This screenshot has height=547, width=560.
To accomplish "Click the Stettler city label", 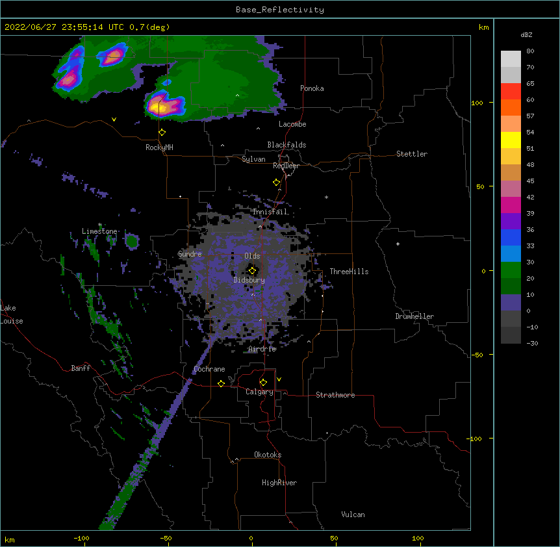I will click(x=412, y=154).
